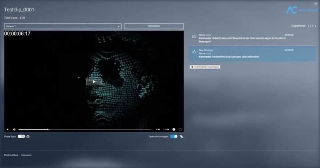Screen dimensions: 320x168
Task: Mute the video with the speaker icon
Action: (14, 129)
